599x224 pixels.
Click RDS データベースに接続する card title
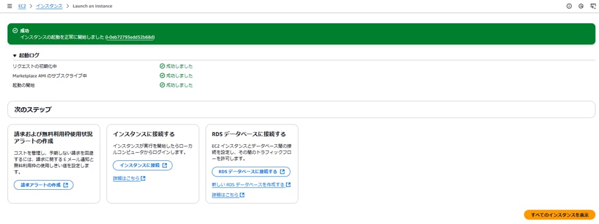pos(249,134)
